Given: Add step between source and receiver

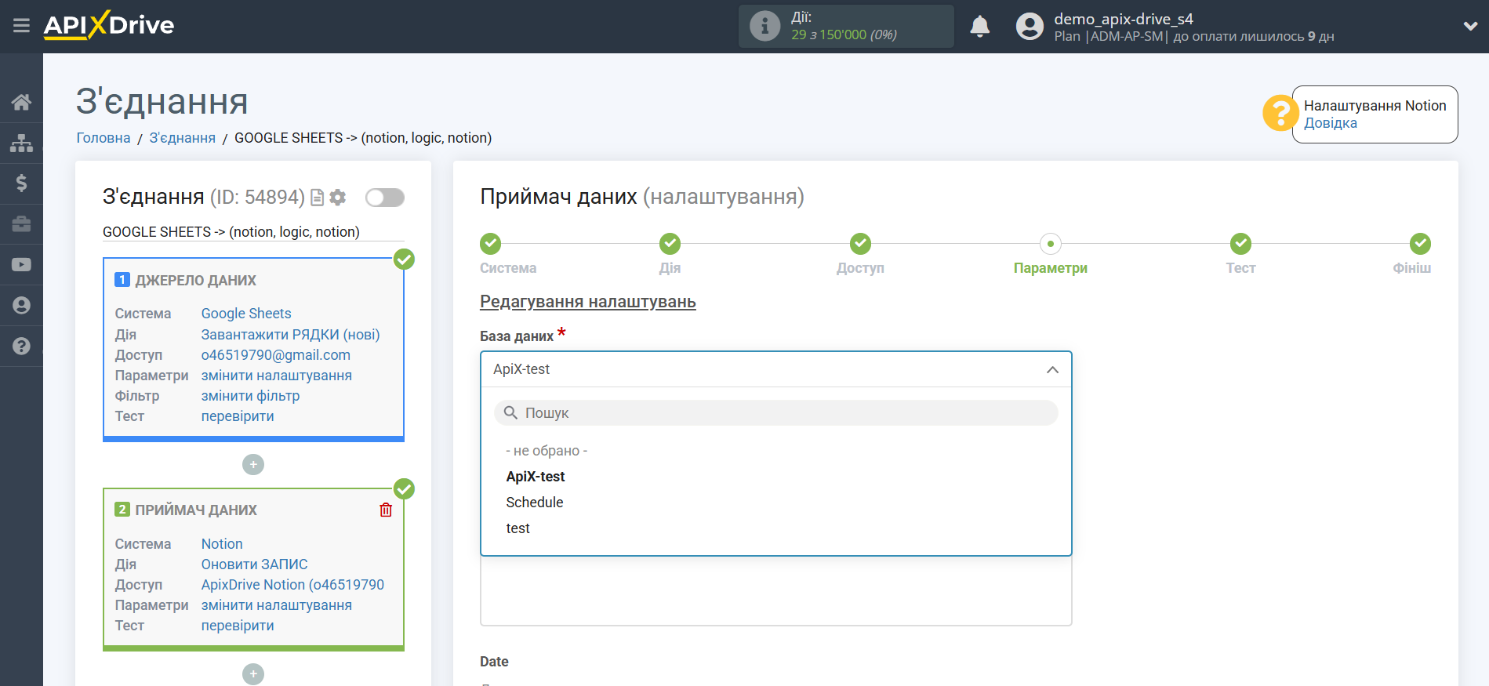Looking at the screenshot, I should 253,465.
